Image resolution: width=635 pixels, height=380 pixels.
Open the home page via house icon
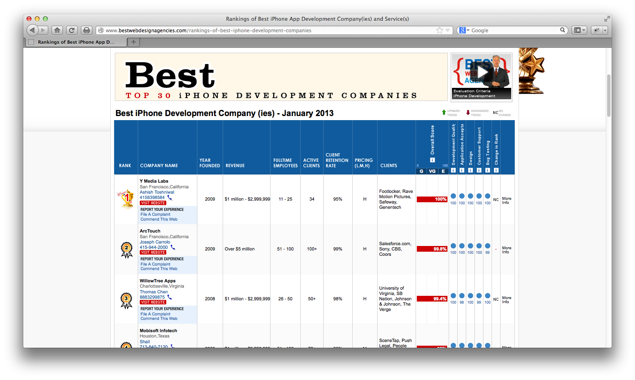pyautogui.click(x=58, y=30)
